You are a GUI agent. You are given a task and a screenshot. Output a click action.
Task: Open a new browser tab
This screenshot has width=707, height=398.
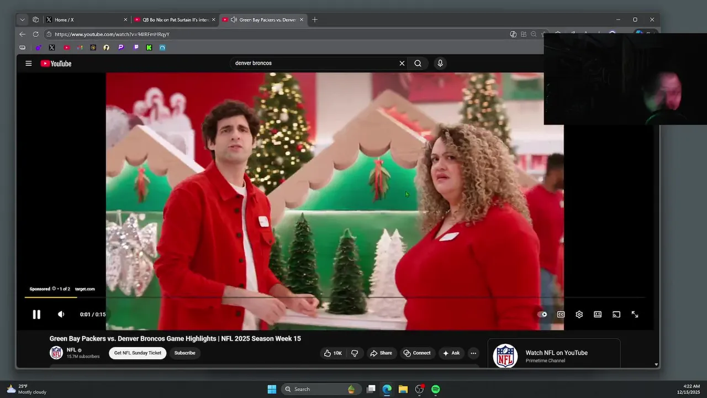(x=315, y=20)
